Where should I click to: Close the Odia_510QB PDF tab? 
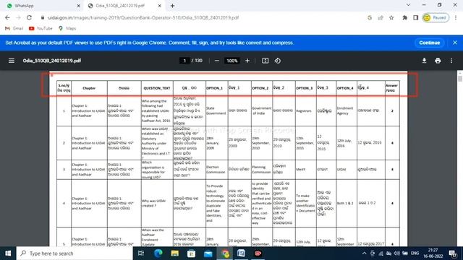(159, 6)
